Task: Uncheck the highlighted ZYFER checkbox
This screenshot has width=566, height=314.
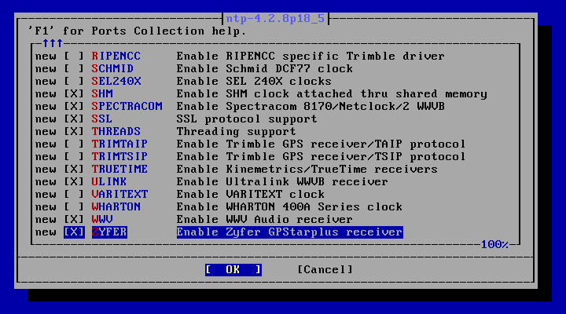Action: [x=74, y=232]
